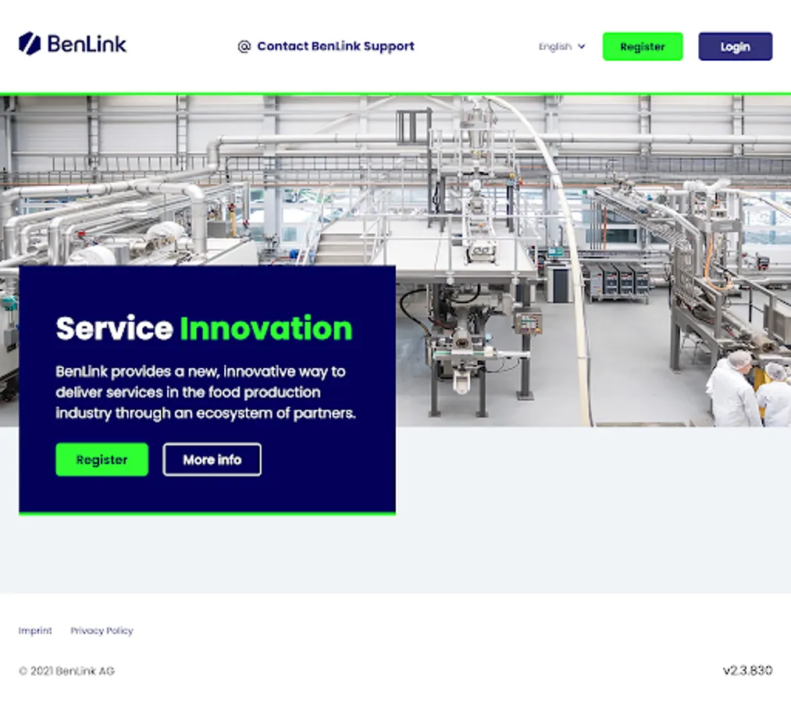Click the white word Service in heading
The height and width of the screenshot is (703, 791).
(115, 329)
